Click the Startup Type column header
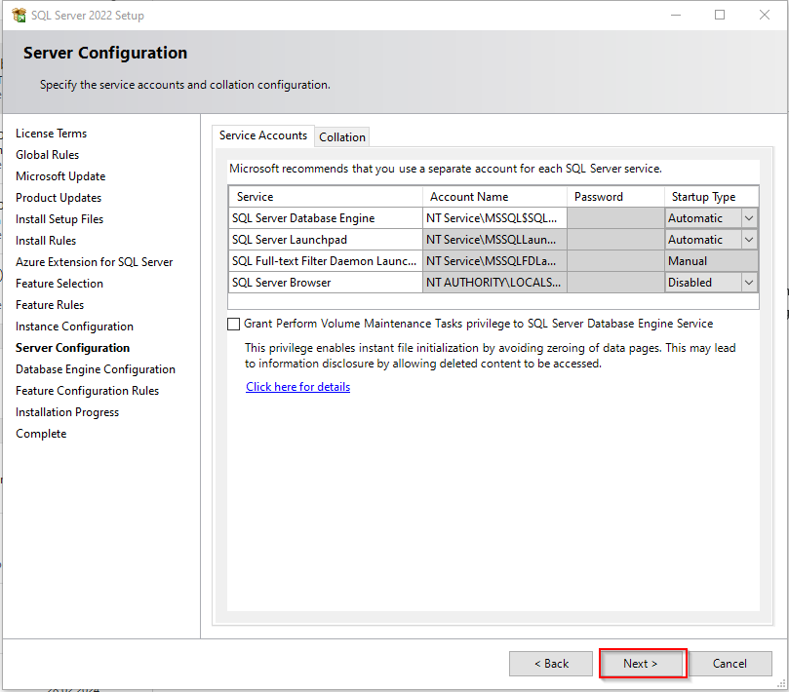 click(711, 197)
